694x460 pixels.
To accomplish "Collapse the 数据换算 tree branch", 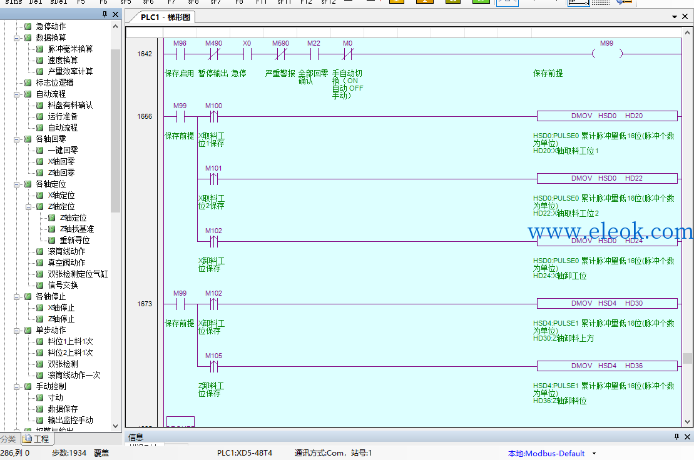I will coord(17,38).
